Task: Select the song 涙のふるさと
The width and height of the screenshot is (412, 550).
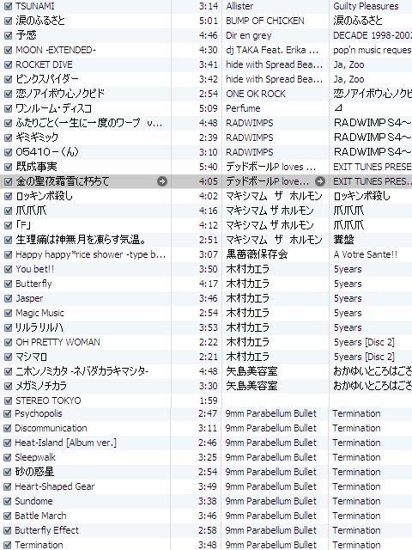Action: (x=40, y=21)
